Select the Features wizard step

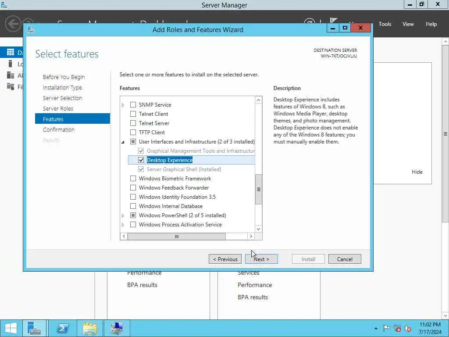(72, 118)
